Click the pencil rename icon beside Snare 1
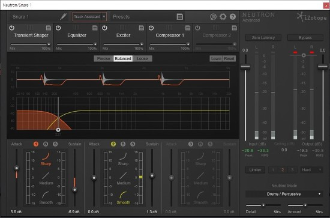Image resolution: width=330 pixels, height=218 pixels. 64,17
